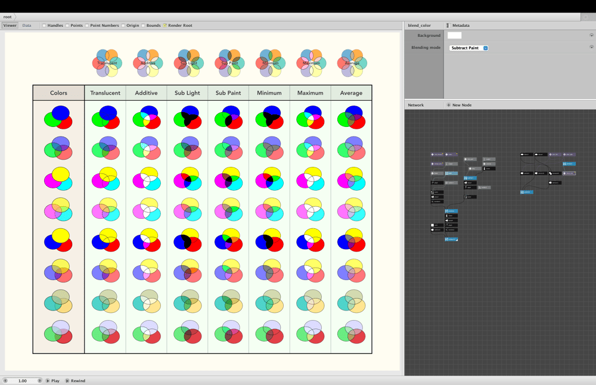Click the Blending mode parameter label

pyautogui.click(x=426, y=48)
